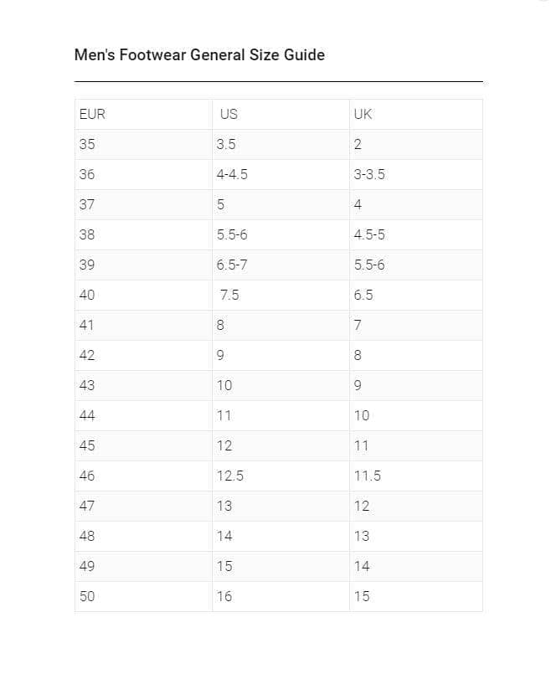Click the EUR column header

pyautogui.click(x=92, y=114)
